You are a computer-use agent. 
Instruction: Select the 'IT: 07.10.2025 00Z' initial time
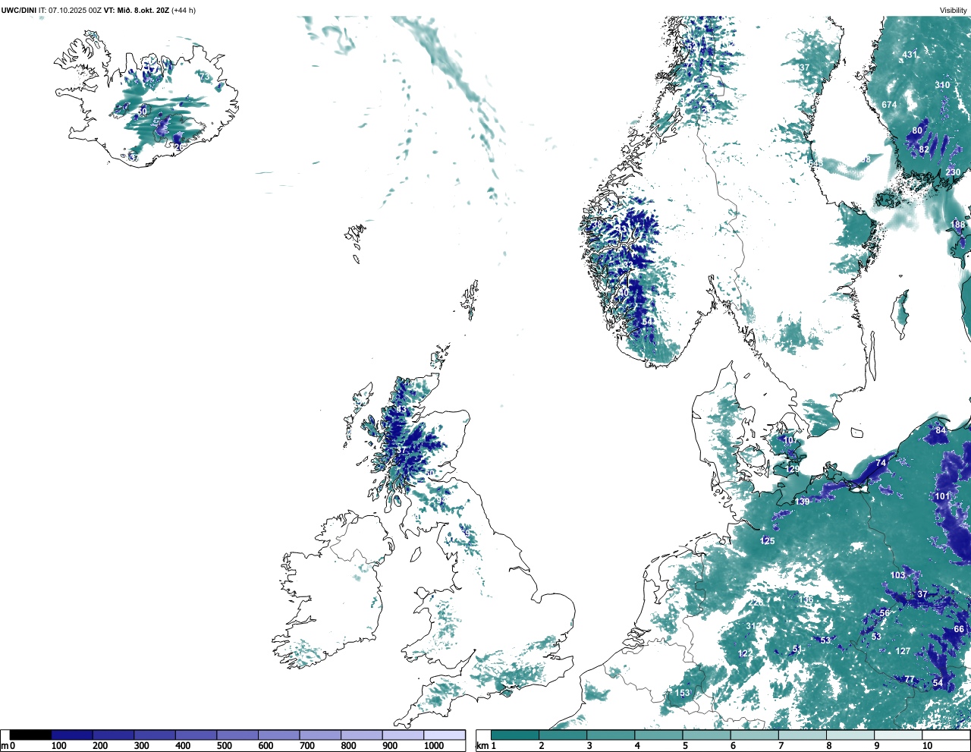click(x=70, y=10)
